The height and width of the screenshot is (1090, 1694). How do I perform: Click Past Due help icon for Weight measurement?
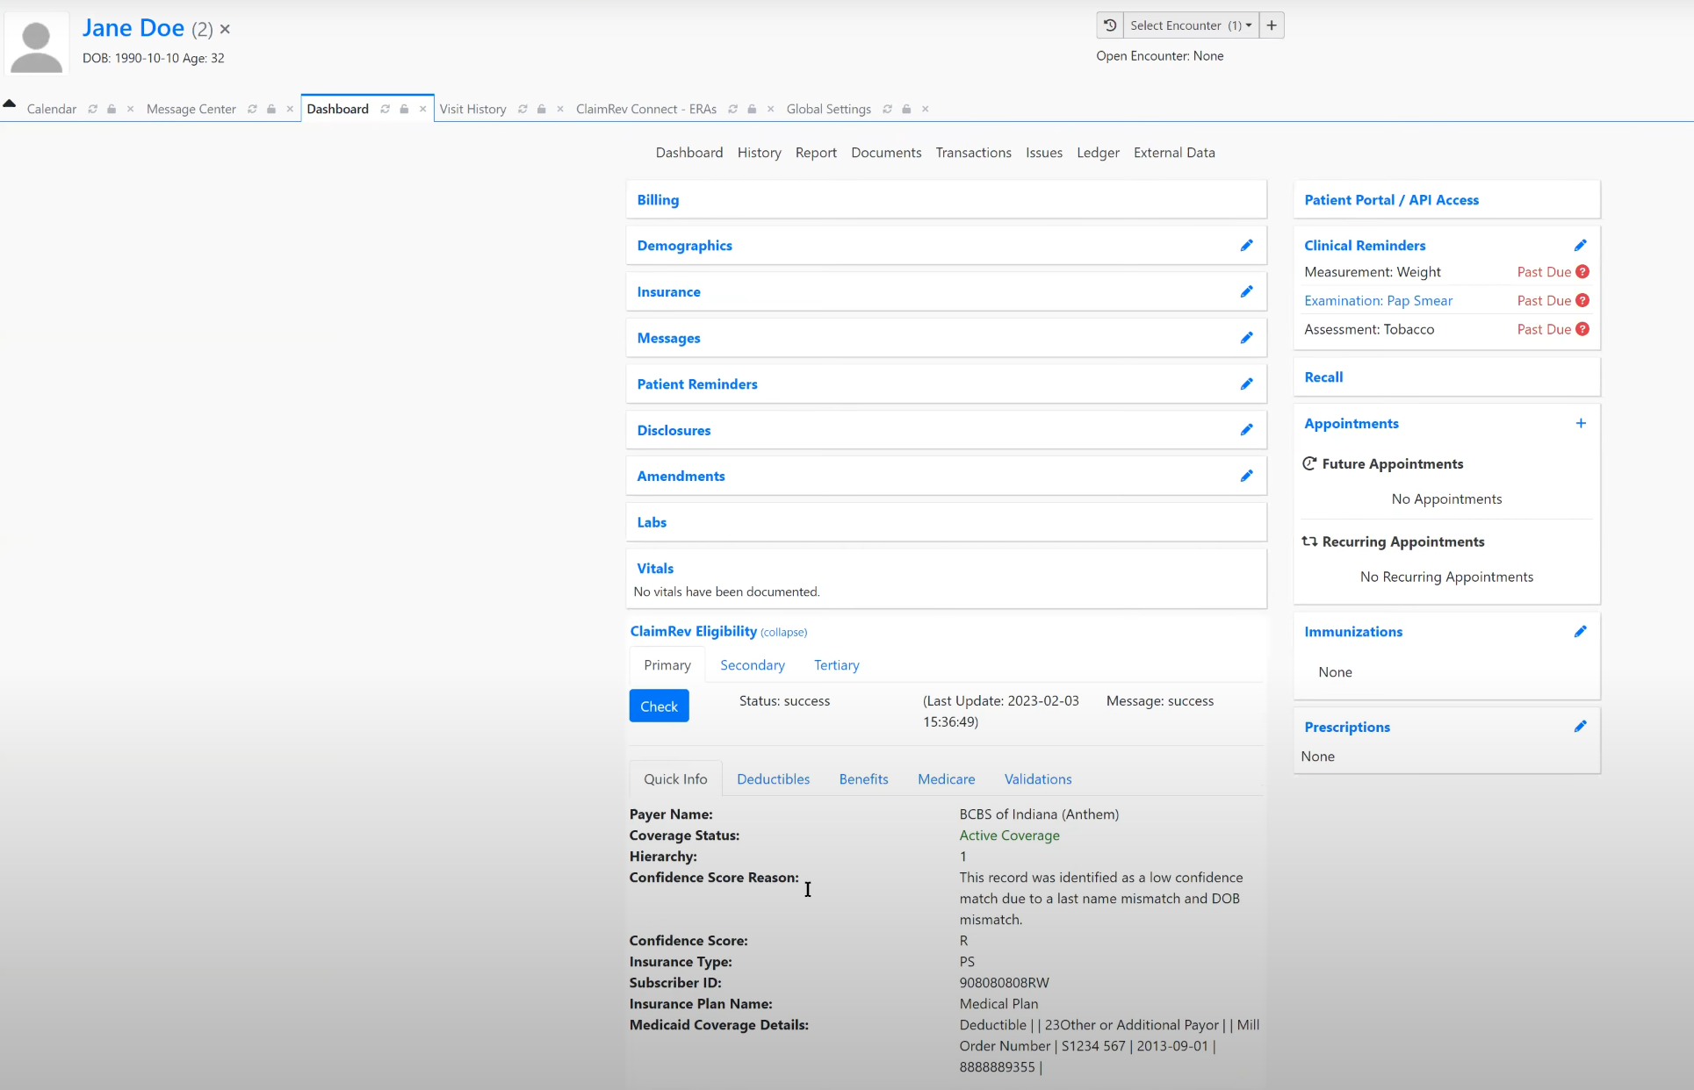click(1582, 271)
